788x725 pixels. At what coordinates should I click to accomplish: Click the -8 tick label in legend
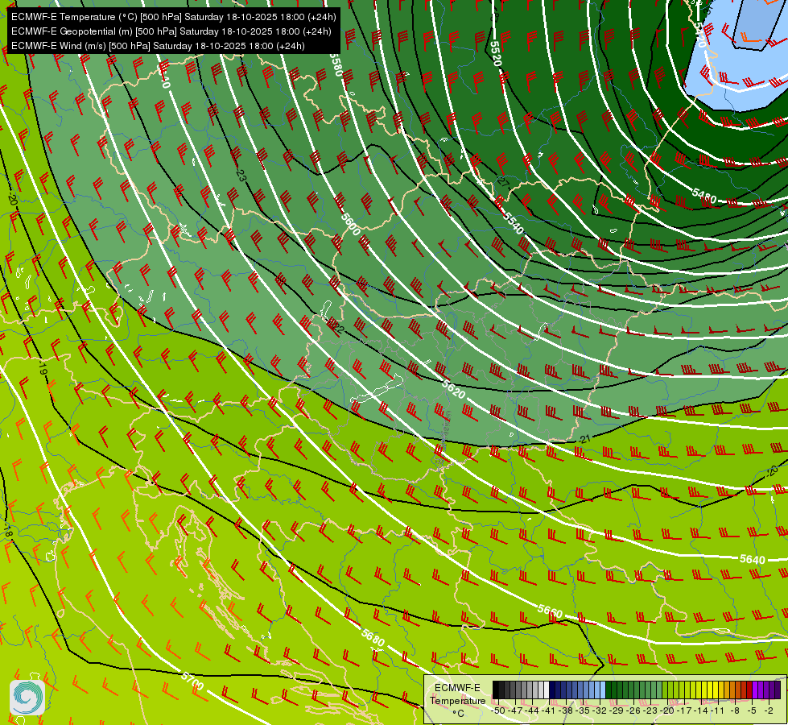736,710
